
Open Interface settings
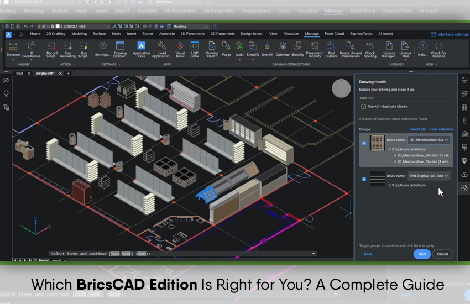click(450, 34)
